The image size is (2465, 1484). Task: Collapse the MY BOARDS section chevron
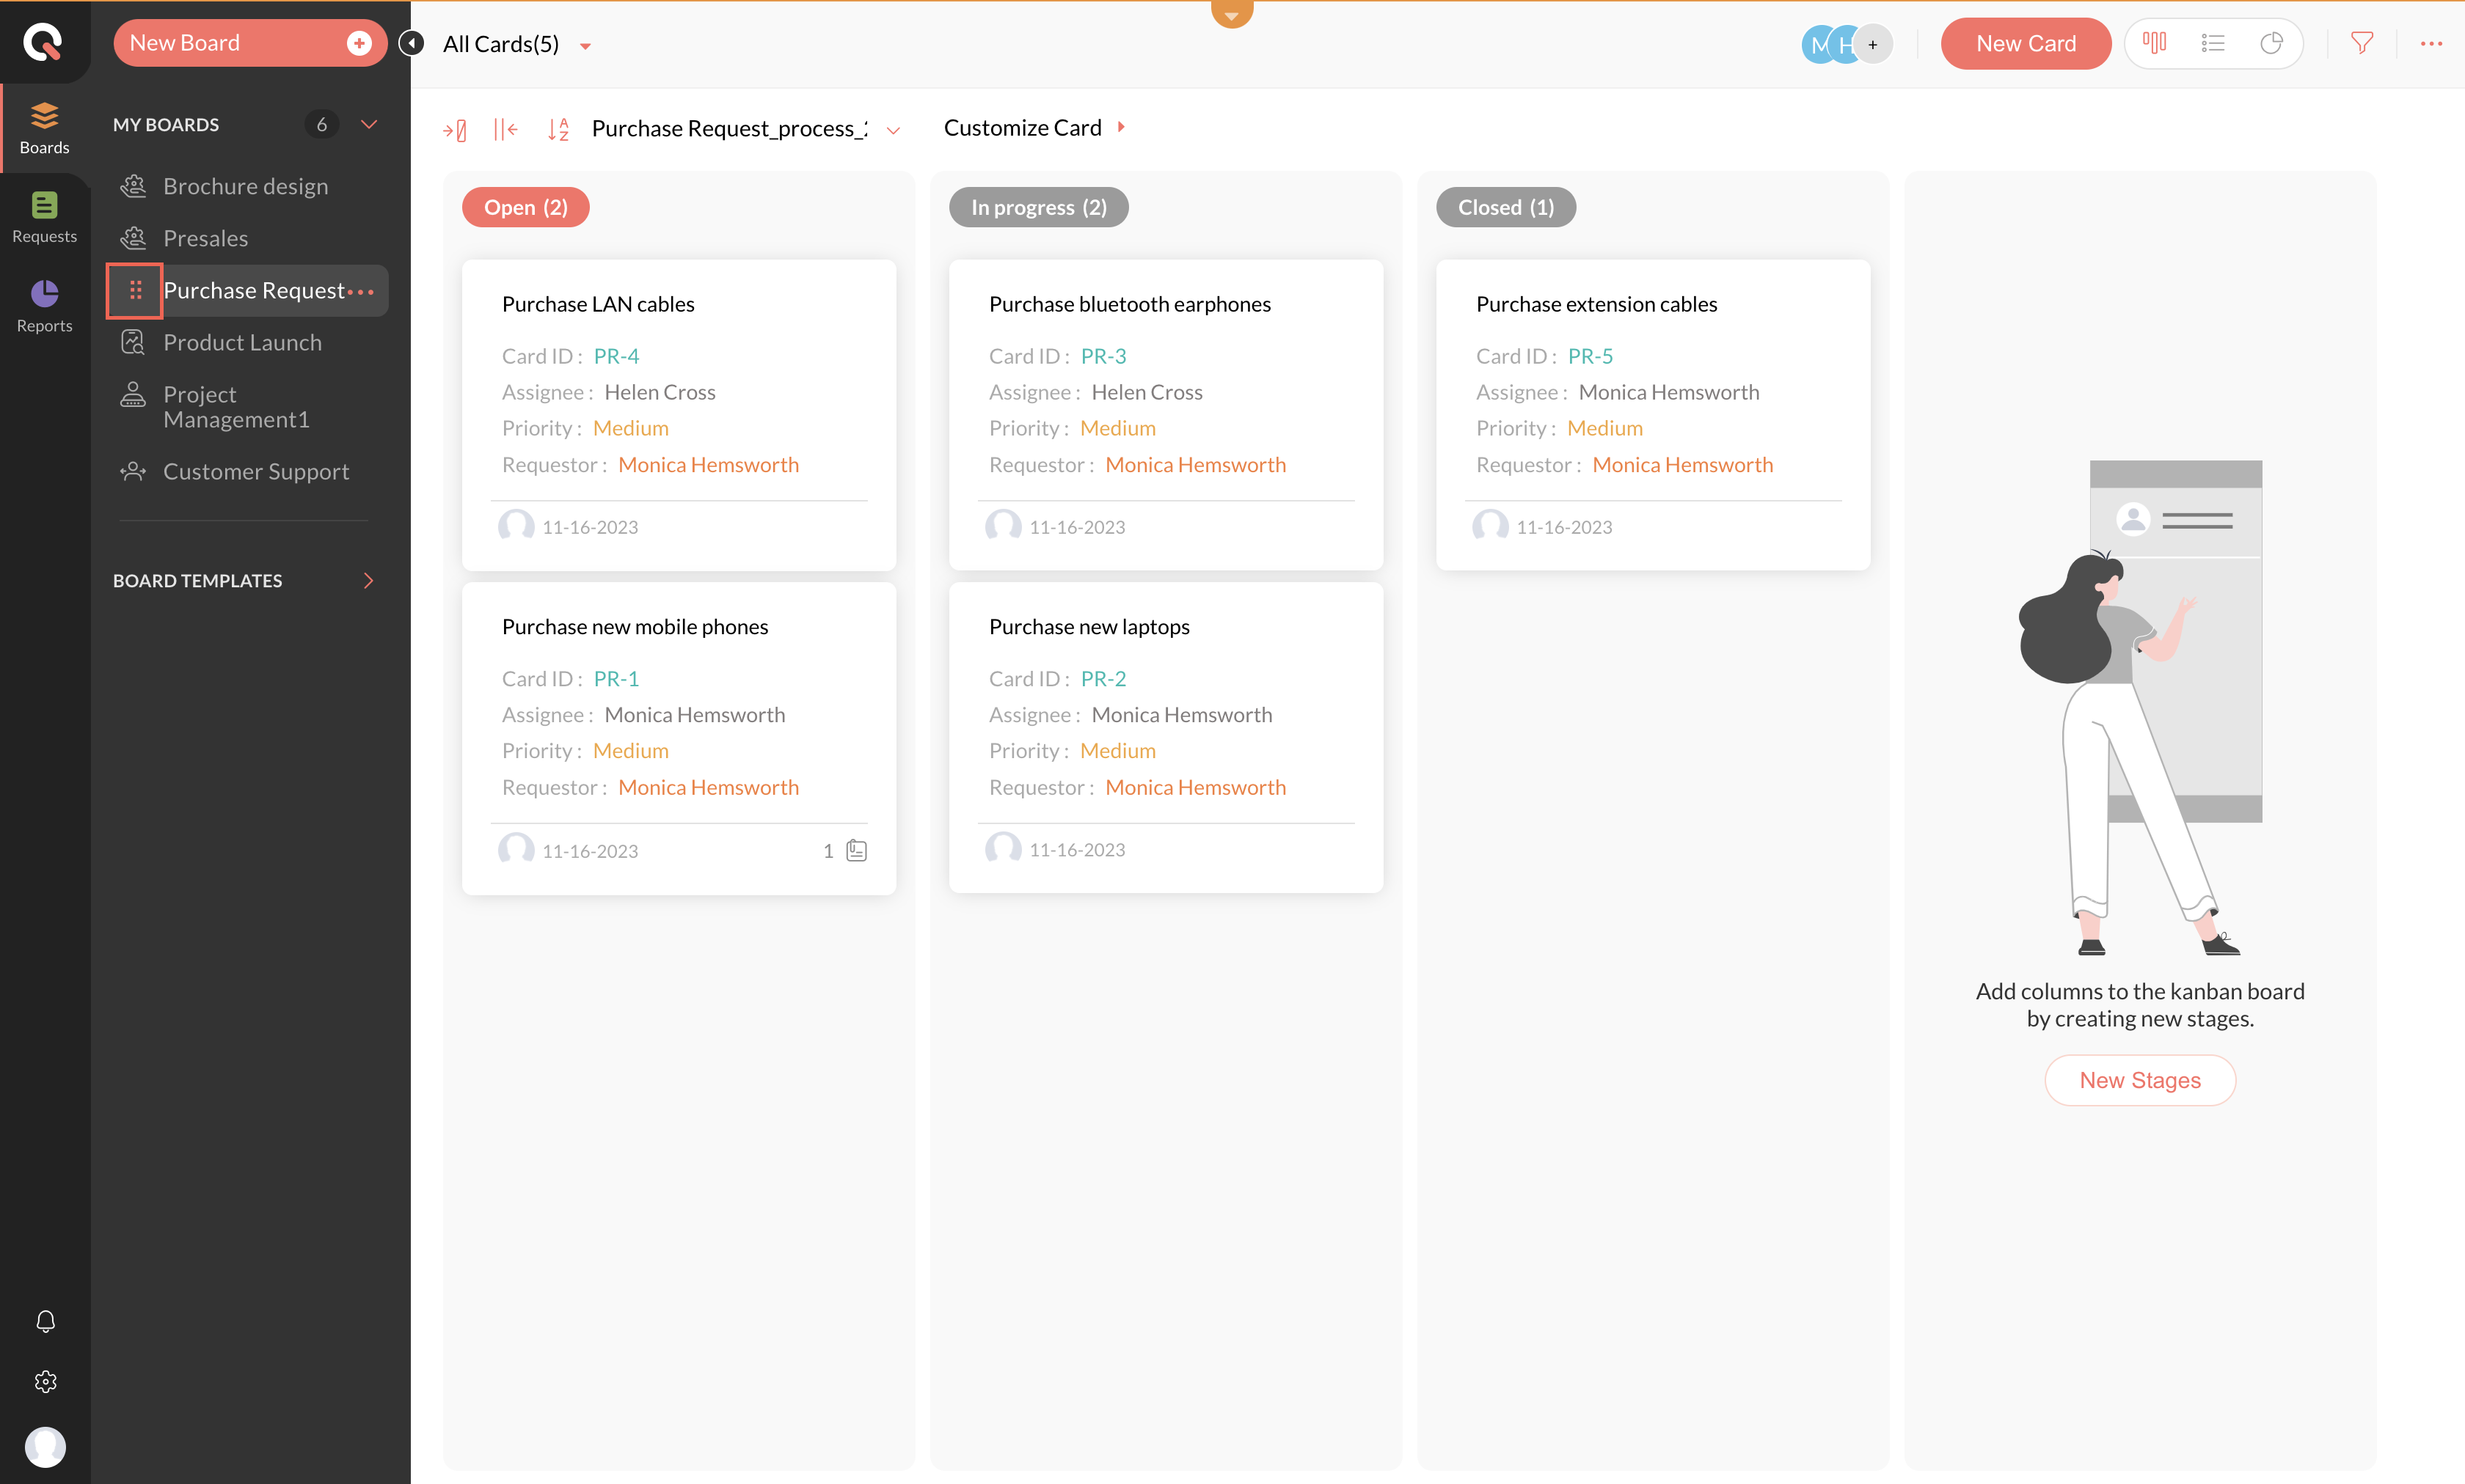click(x=368, y=124)
